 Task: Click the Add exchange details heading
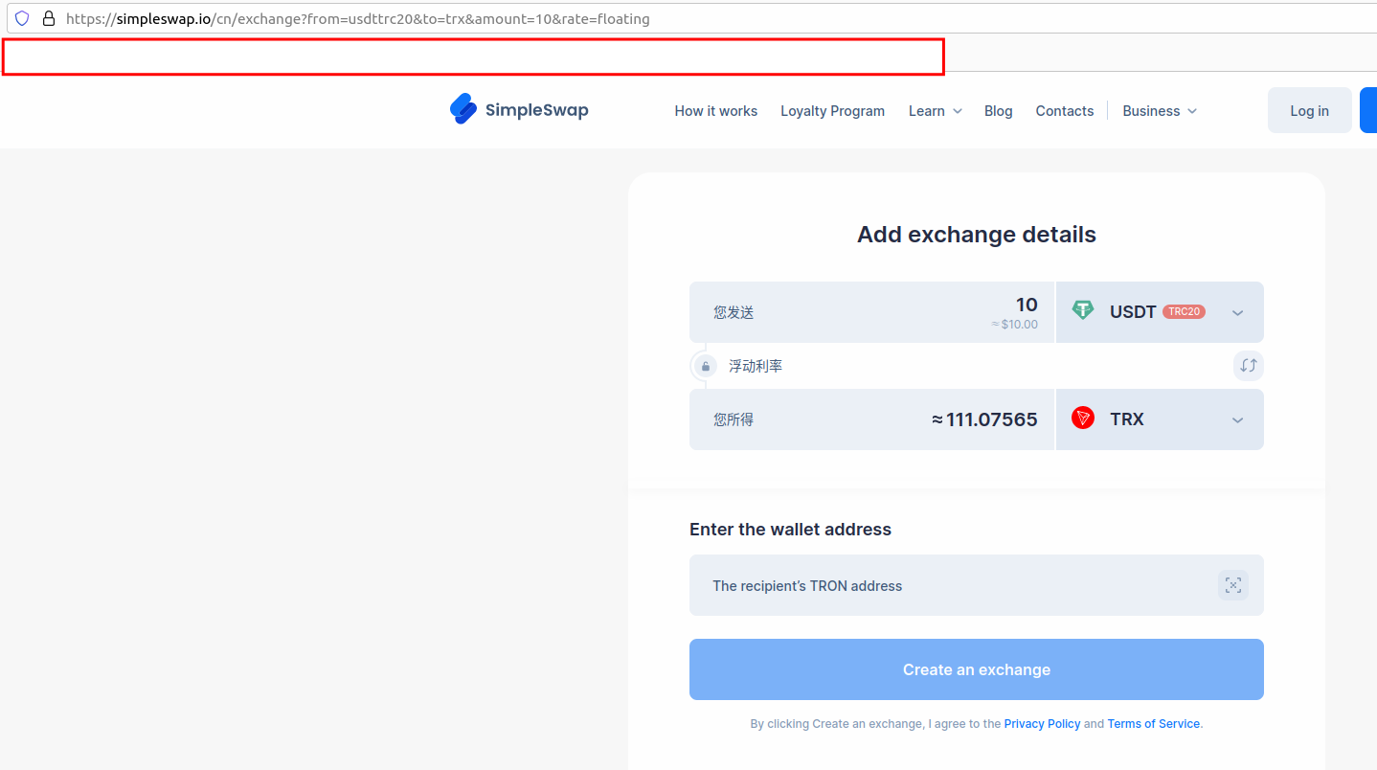(977, 235)
